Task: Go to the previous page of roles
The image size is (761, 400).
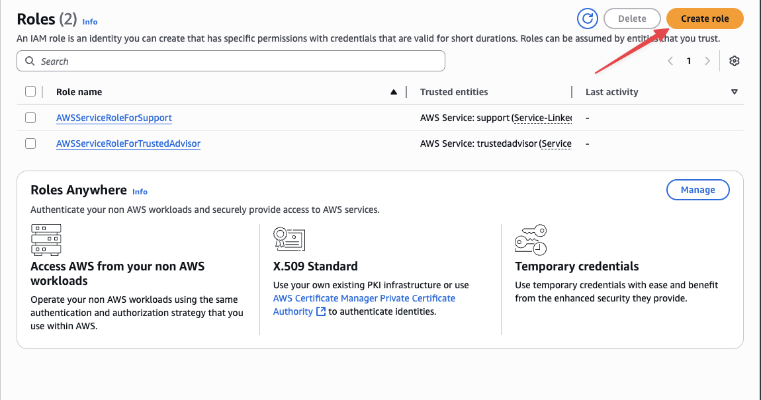Action: click(x=670, y=61)
